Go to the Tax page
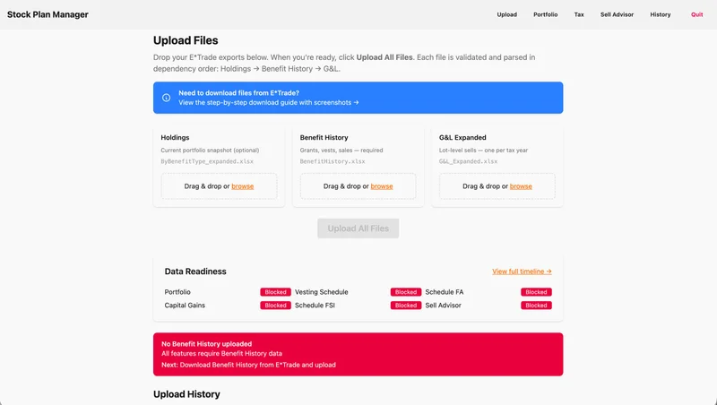Screen dimensions: 717x405 [x=579, y=14]
